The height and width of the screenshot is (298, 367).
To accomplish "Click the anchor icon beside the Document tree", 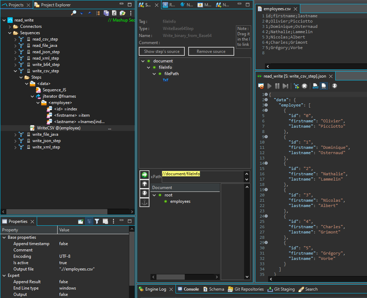I will (x=144, y=202).
